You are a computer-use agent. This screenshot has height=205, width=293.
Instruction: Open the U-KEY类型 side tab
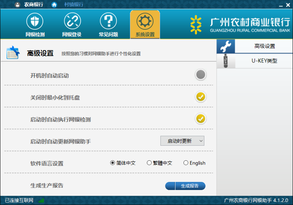tap(264, 61)
